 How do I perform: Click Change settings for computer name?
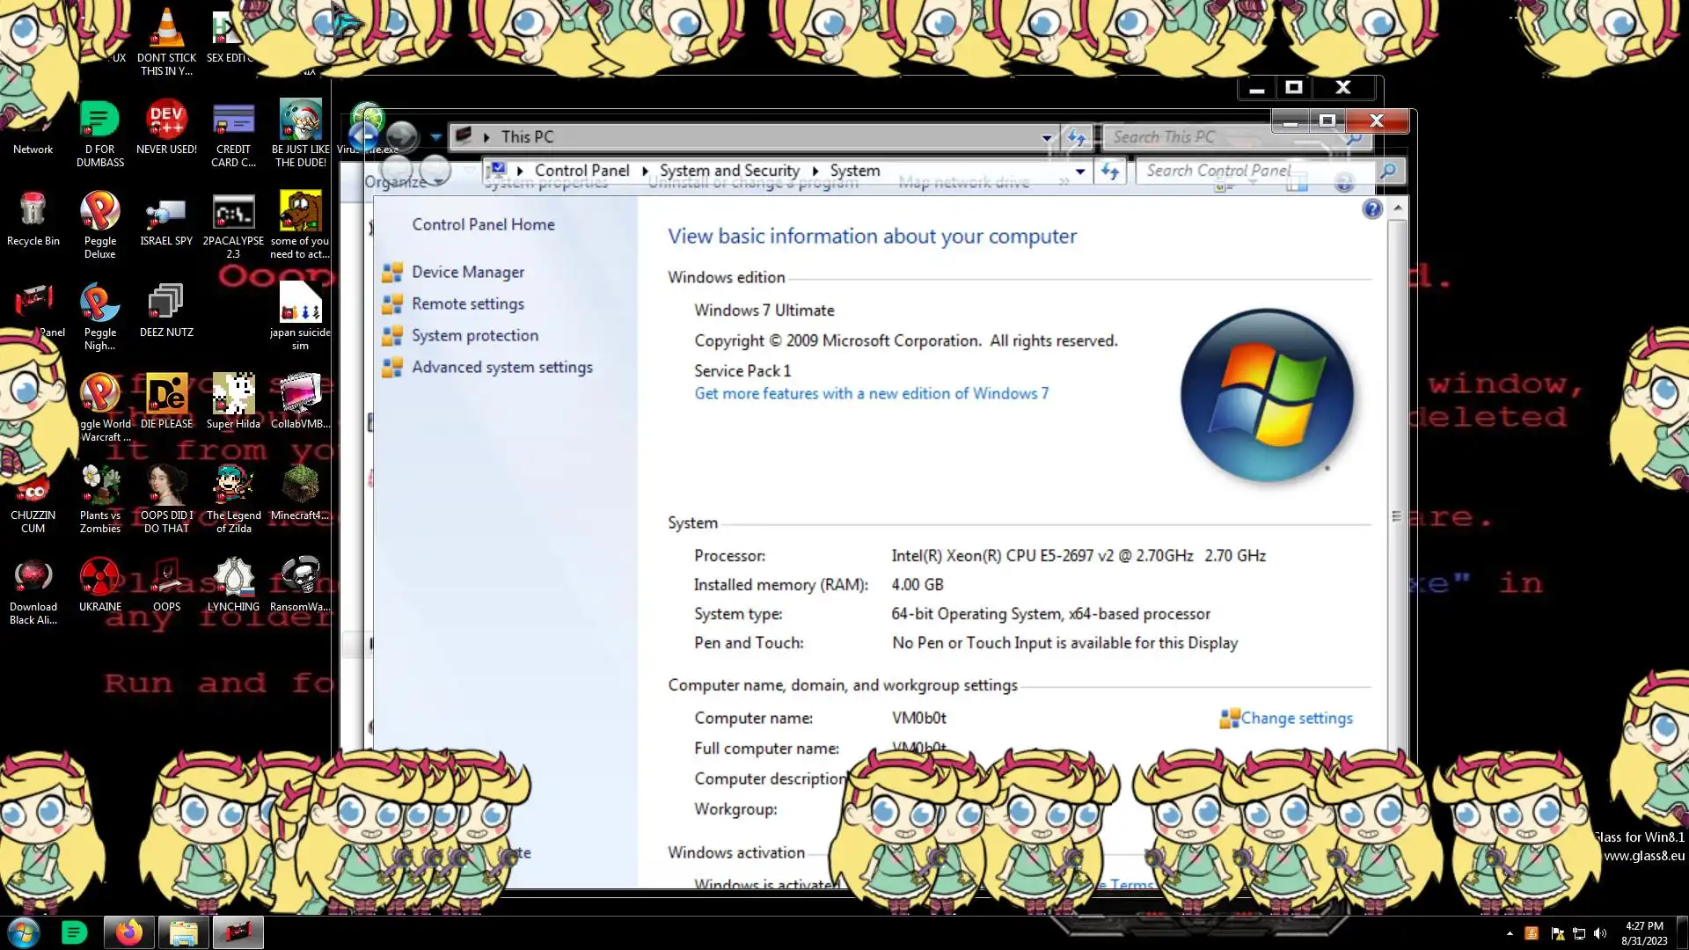[x=1296, y=719]
